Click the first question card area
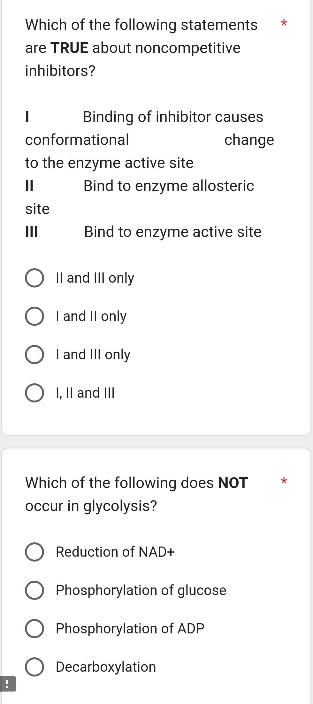Image resolution: width=313 pixels, height=704 pixels. point(156,224)
